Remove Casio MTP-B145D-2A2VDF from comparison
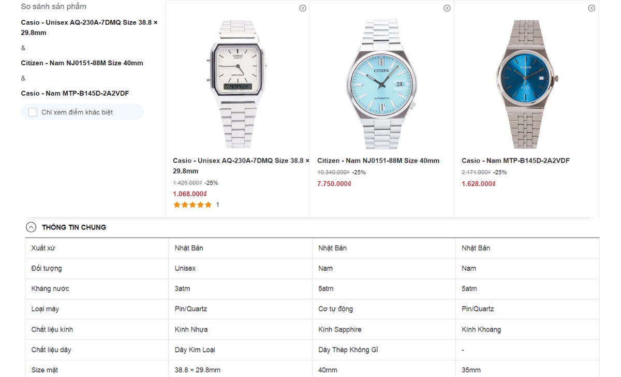Screen dimensions: 621x377 coord(592,8)
